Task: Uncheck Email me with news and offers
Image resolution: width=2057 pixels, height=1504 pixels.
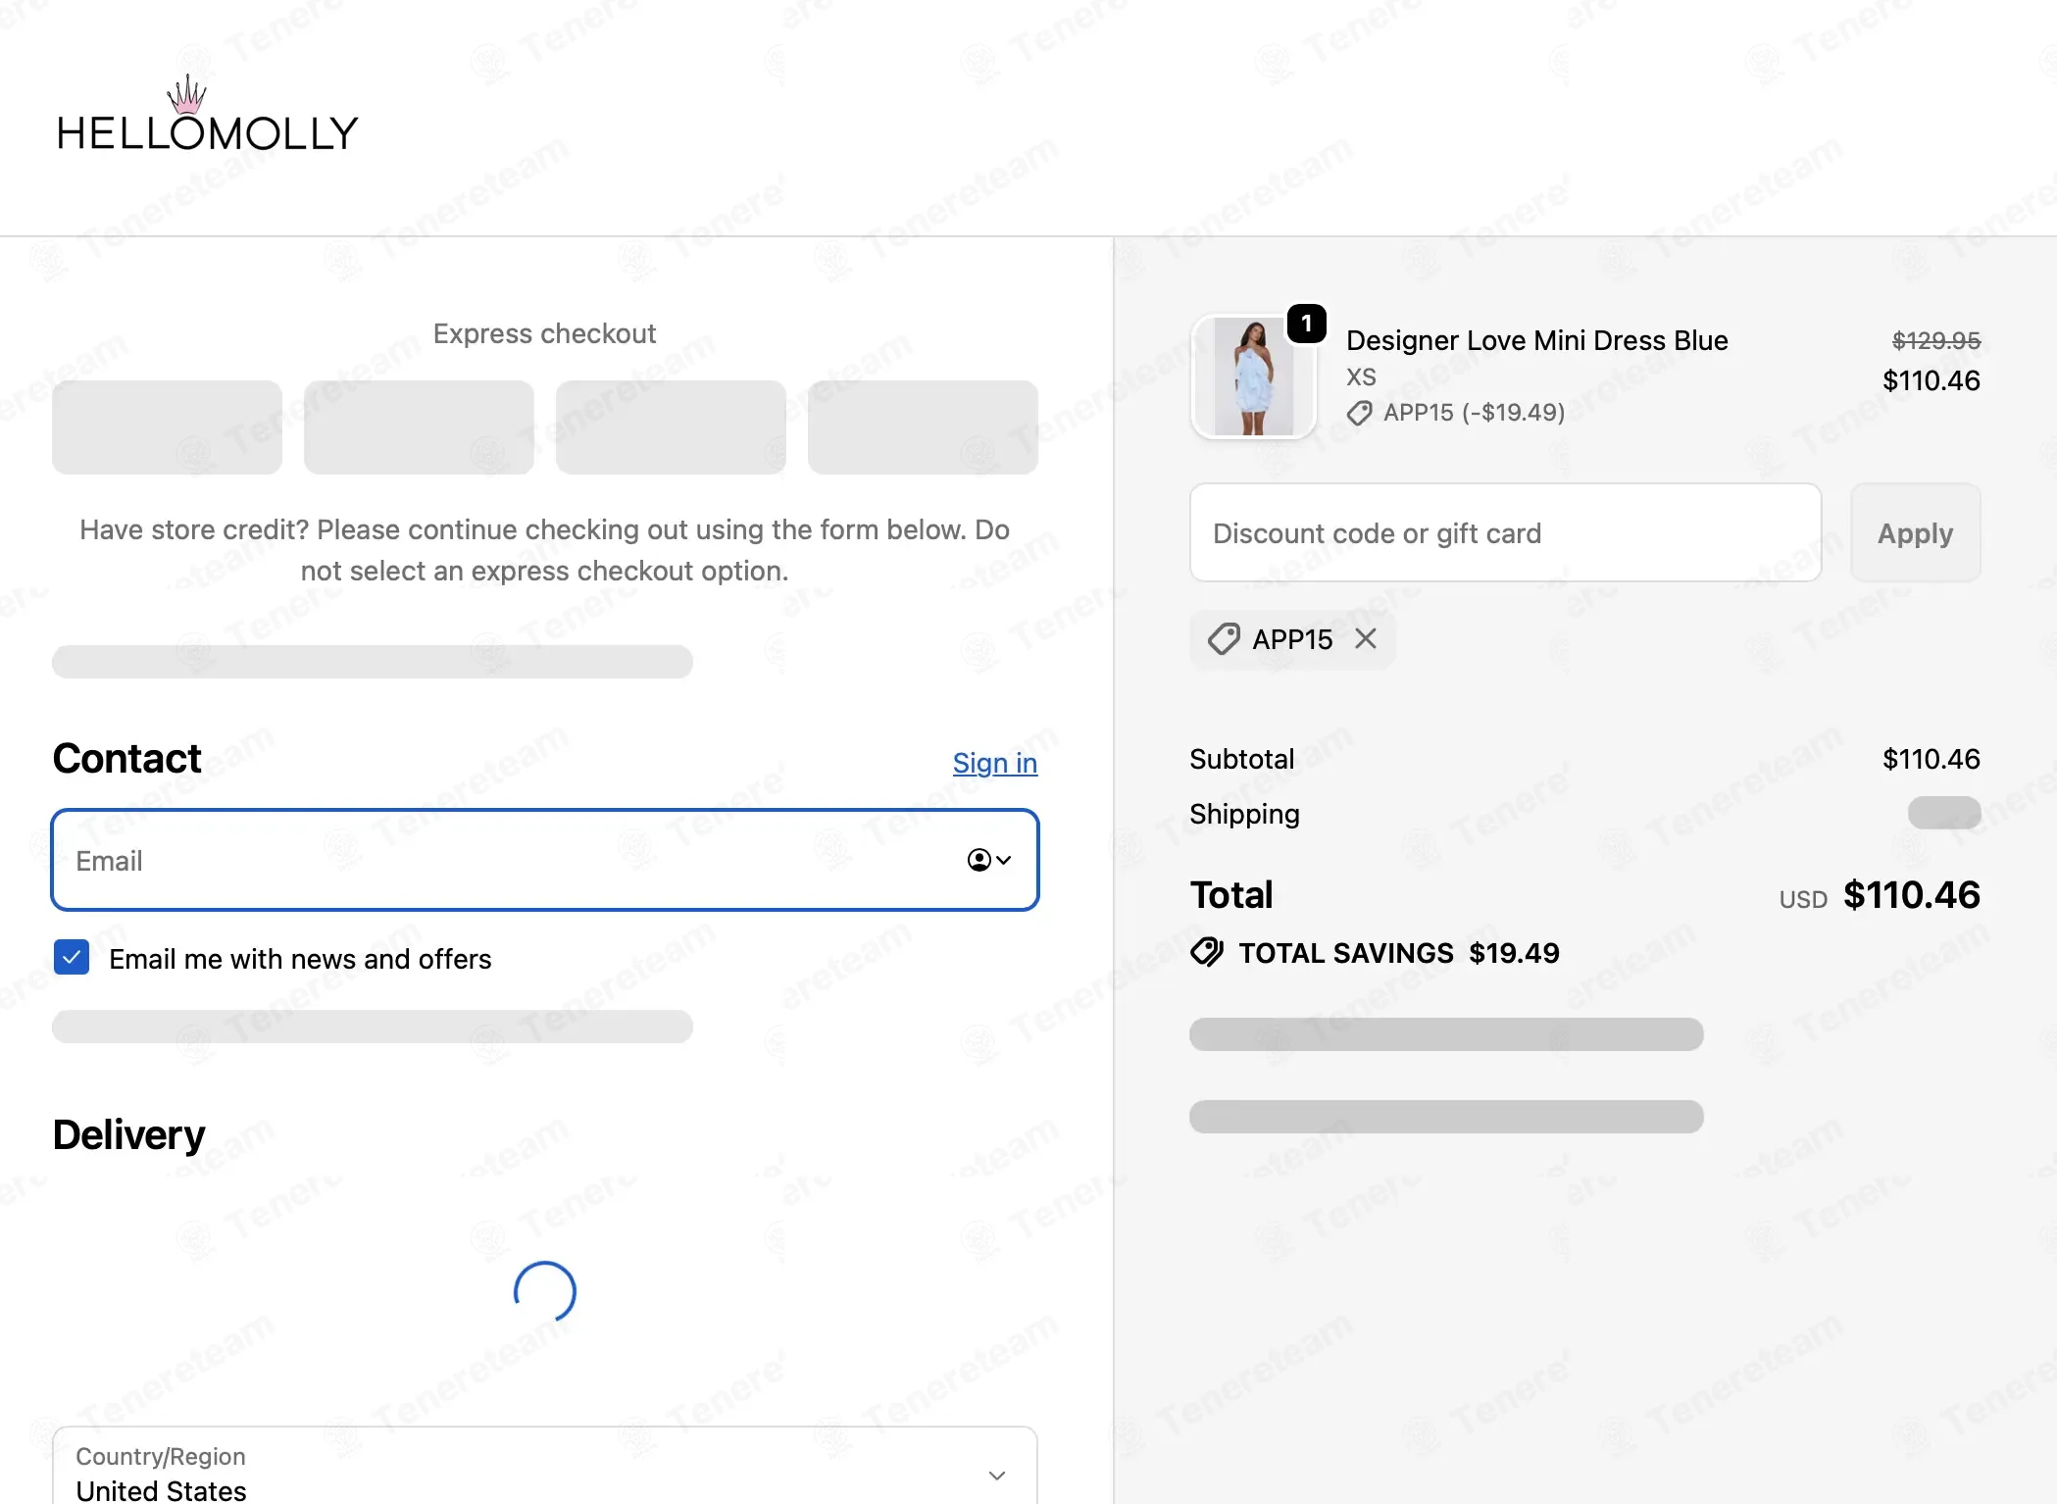Action: coord(72,958)
